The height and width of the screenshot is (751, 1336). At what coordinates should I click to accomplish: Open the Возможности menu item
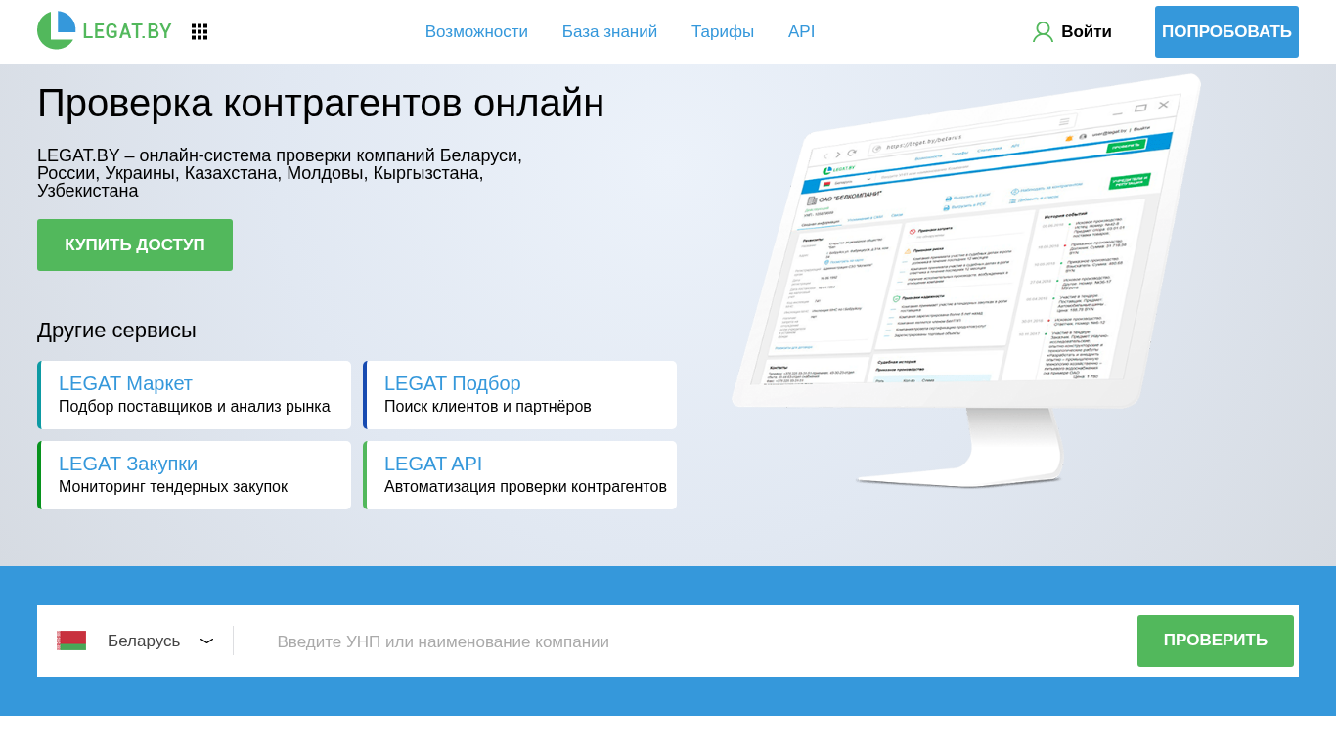pos(476,32)
